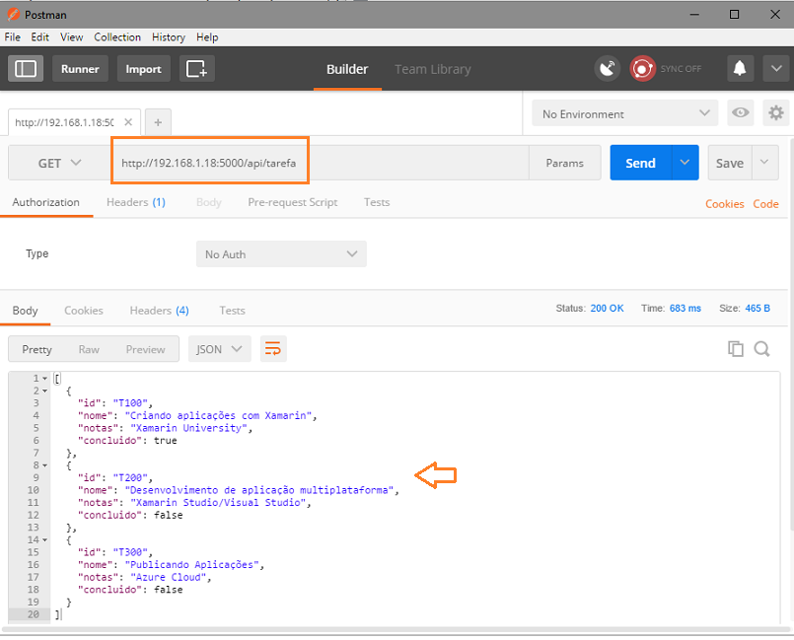Screen dimensions: 794x640
Task: Toggle the sidebar panel icon
Action: point(26,68)
